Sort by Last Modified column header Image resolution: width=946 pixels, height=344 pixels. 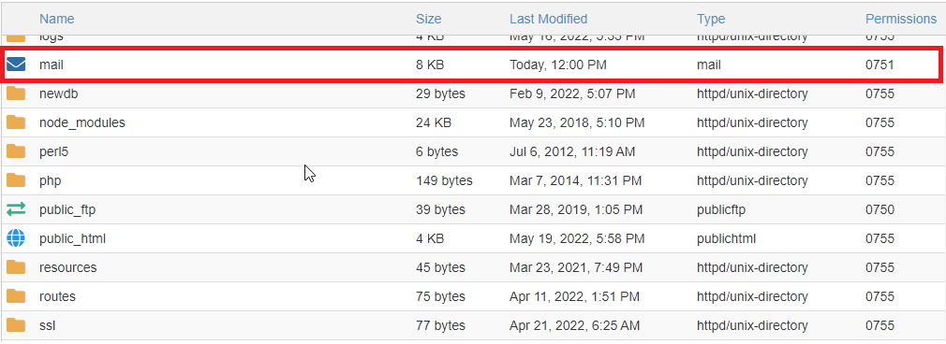click(x=549, y=19)
